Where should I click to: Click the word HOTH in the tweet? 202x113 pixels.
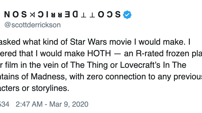pos(99,53)
